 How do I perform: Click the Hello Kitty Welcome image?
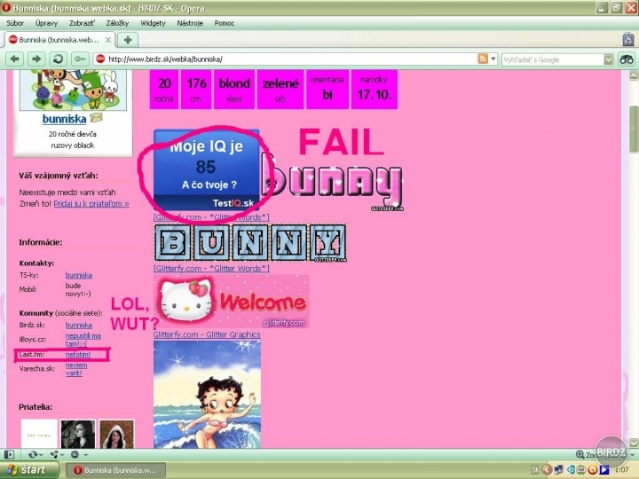[x=231, y=302]
